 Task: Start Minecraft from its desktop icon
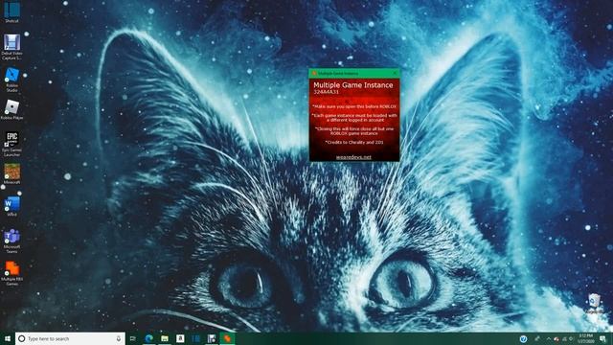click(x=11, y=174)
